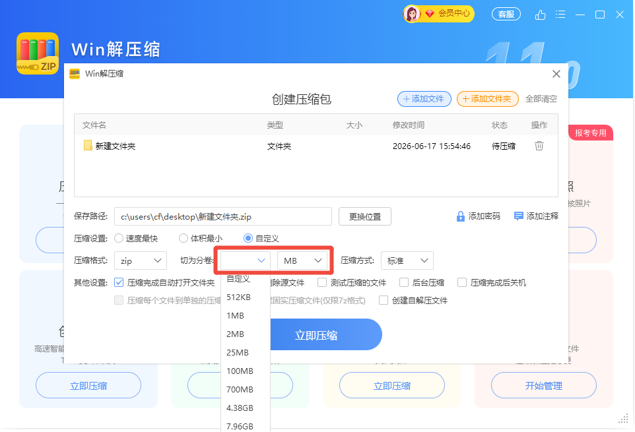Viewport: 635px width, 432px height.
Task: Open the 标准 压缩方式 dropdown
Action: (407, 261)
